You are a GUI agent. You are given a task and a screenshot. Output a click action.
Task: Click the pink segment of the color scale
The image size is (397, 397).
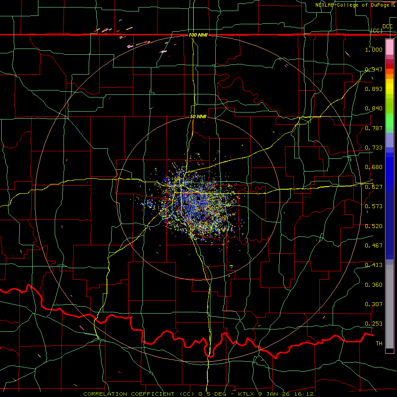(x=390, y=47)
